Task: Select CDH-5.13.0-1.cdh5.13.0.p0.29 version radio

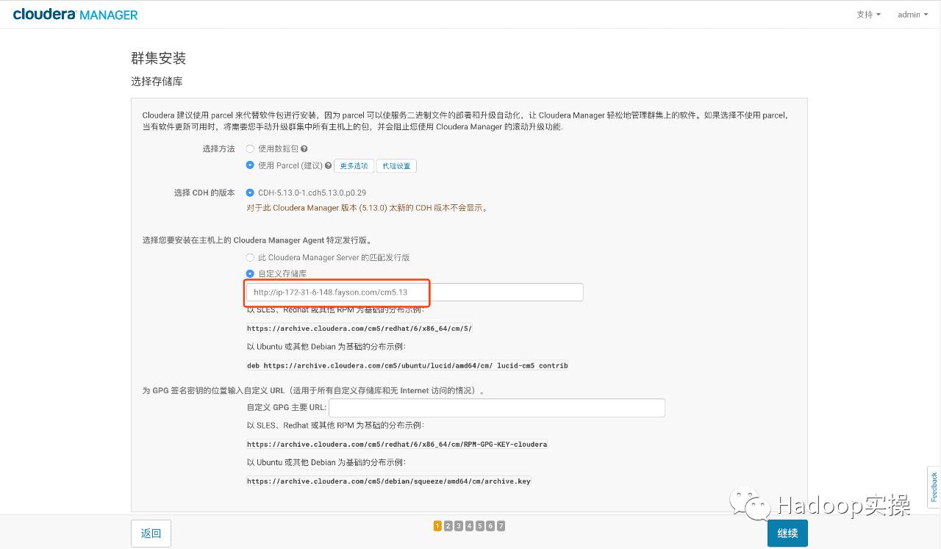Action: pos(250,193)
